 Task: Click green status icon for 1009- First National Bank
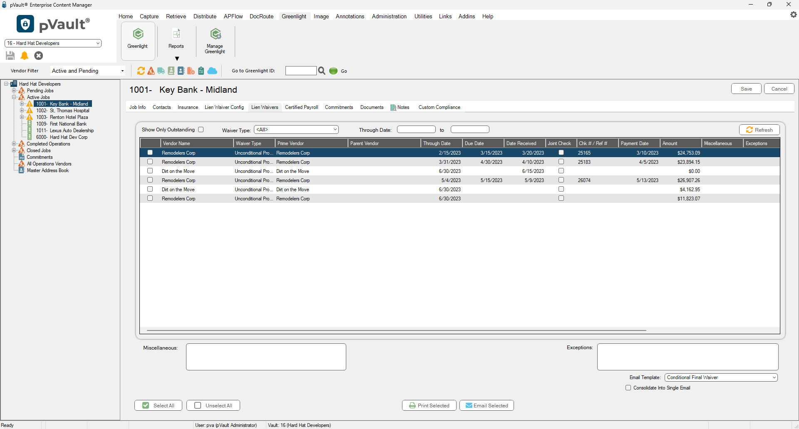point(30,124)
